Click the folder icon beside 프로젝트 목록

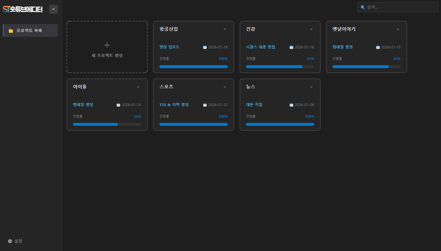pos(11,30)
